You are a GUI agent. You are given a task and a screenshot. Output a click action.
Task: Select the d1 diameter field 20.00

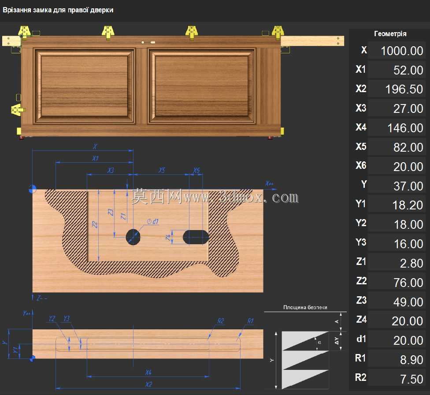397,340
